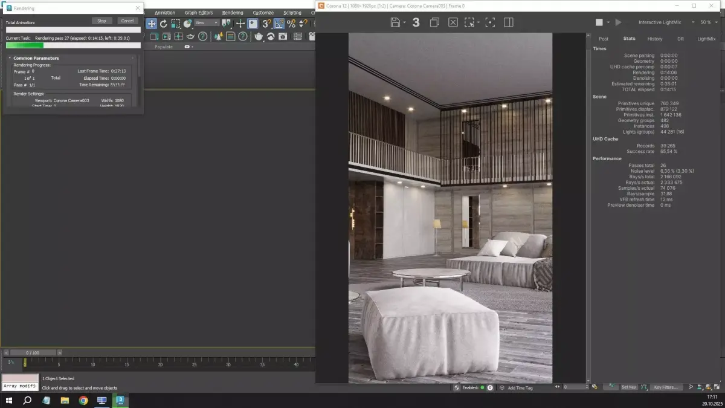Click the Corona save image icon

pyautogui.click(x=395, y=22)
